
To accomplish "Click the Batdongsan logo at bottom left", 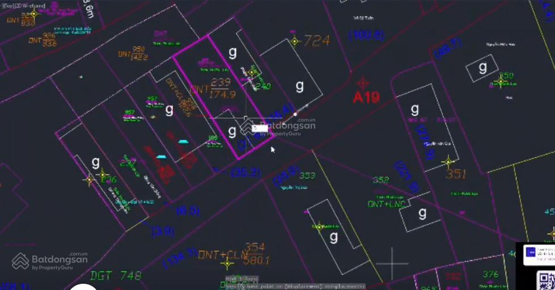I will [50, 260].
